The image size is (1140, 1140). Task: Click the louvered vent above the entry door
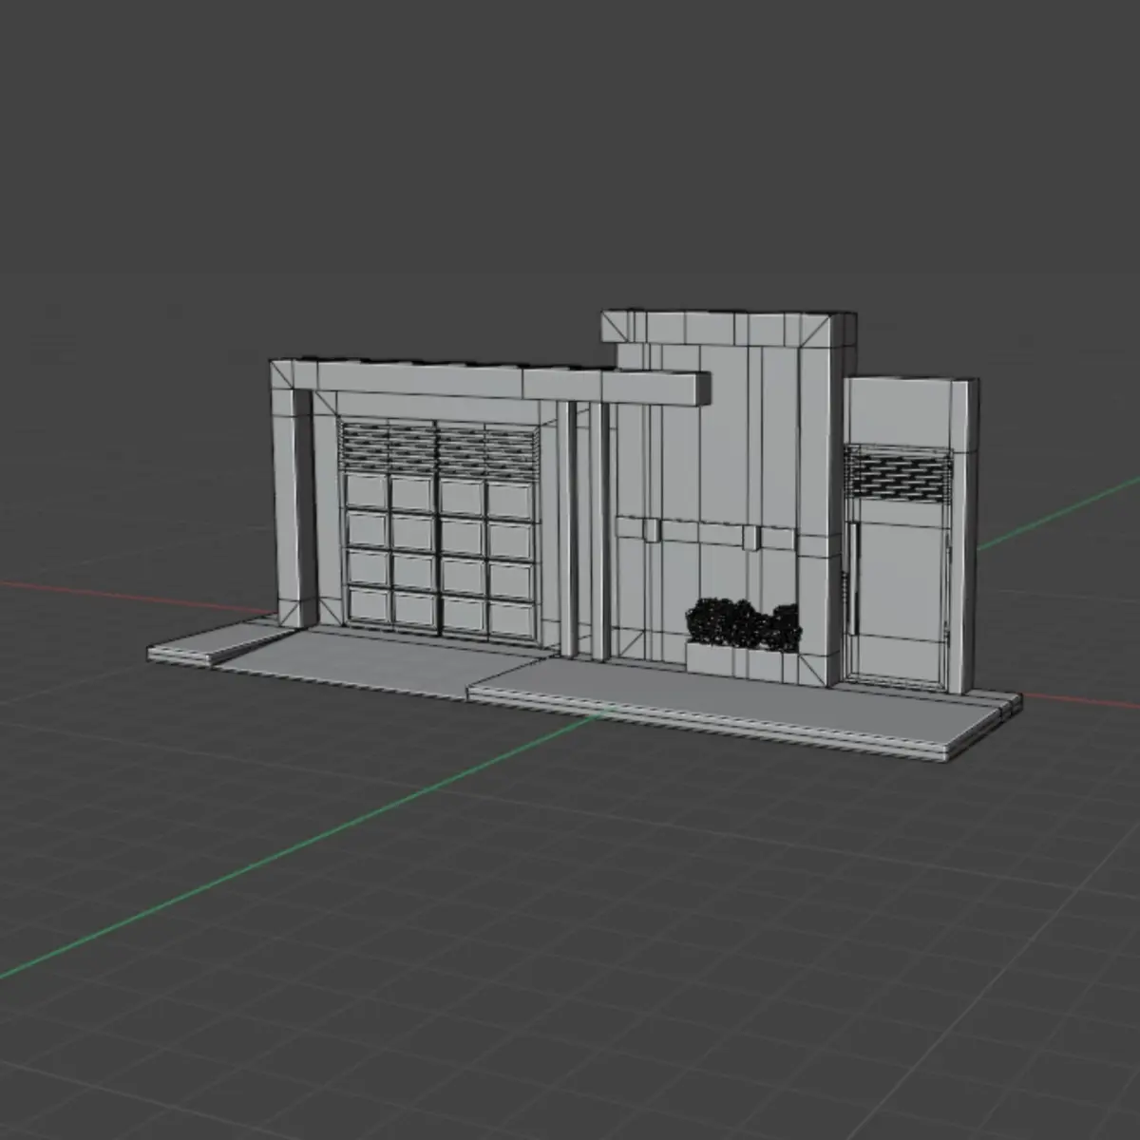point(898,475)
